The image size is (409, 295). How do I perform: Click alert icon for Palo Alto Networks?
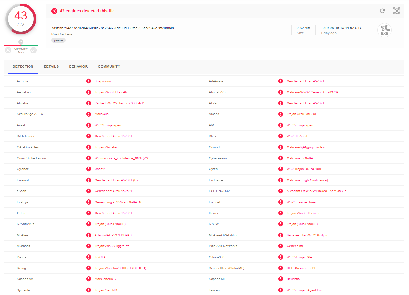(280, 246)
